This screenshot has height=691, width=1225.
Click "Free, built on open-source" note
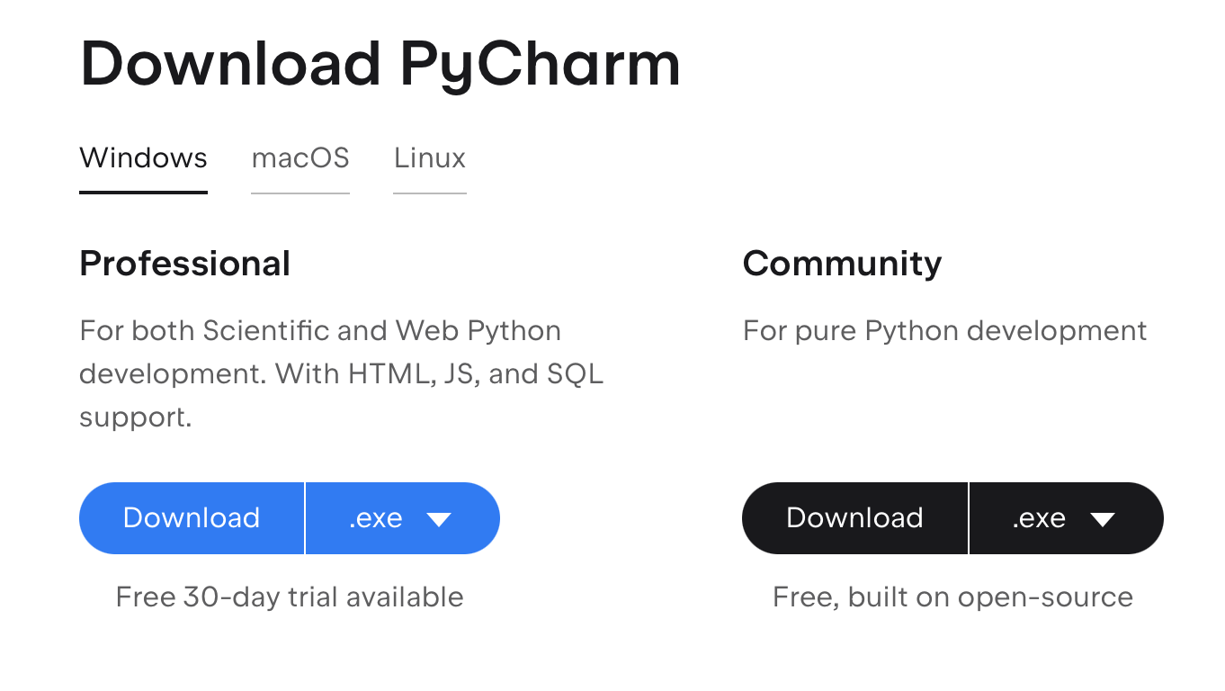[952, 597]
